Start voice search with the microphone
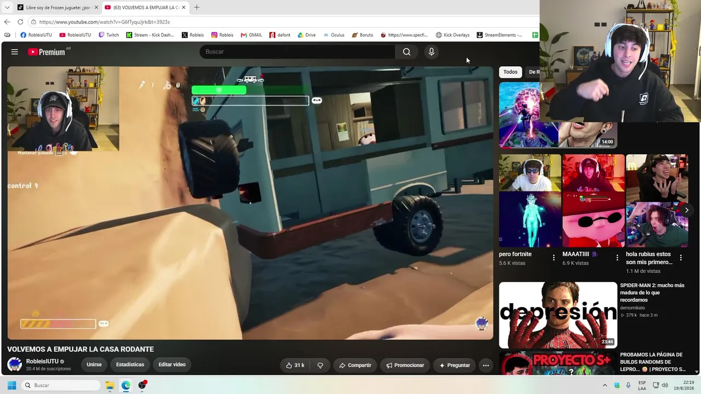Screen dimensions: 701x394 click(432, 51)
